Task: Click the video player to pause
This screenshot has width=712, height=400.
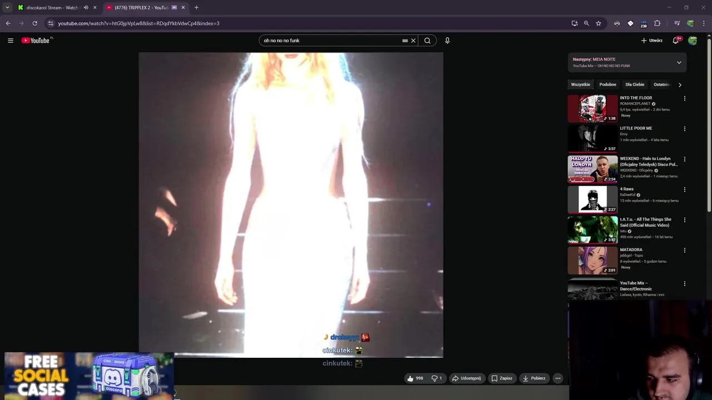Action: point(291,205)
